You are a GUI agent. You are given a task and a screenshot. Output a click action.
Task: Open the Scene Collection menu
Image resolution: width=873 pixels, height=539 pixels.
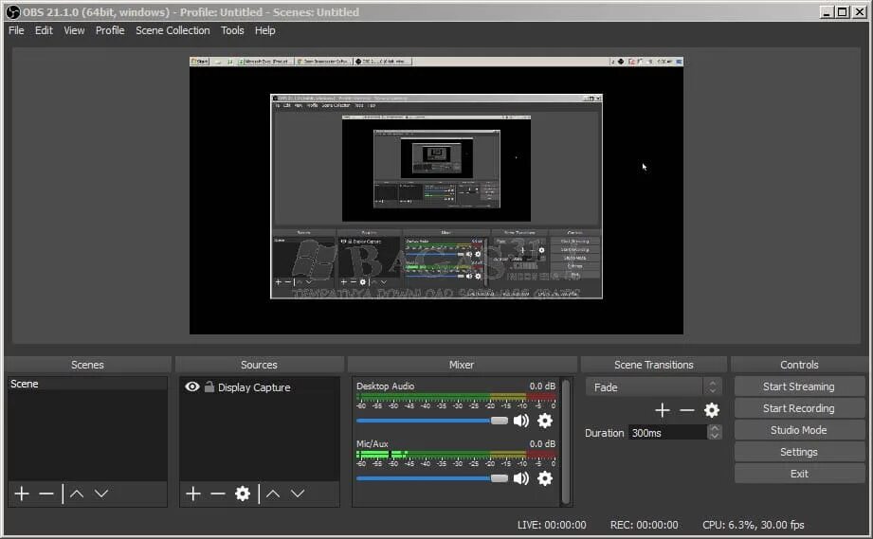[x=173, y=30]
